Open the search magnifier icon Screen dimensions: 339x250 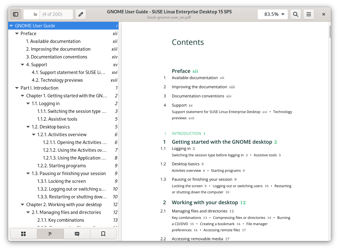(x=296, y=14)
